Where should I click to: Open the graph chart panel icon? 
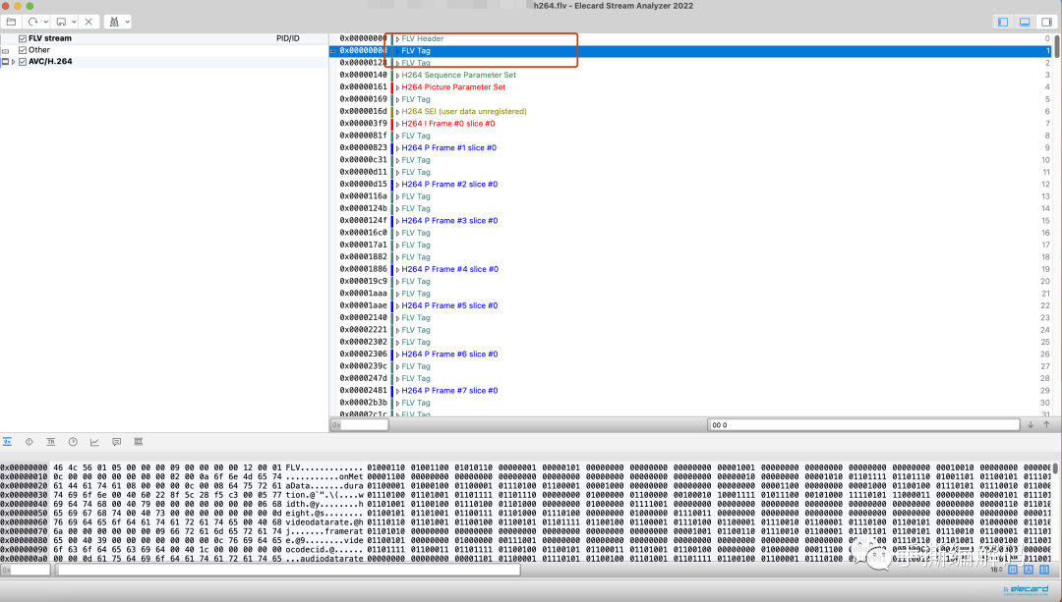[94, 442]
